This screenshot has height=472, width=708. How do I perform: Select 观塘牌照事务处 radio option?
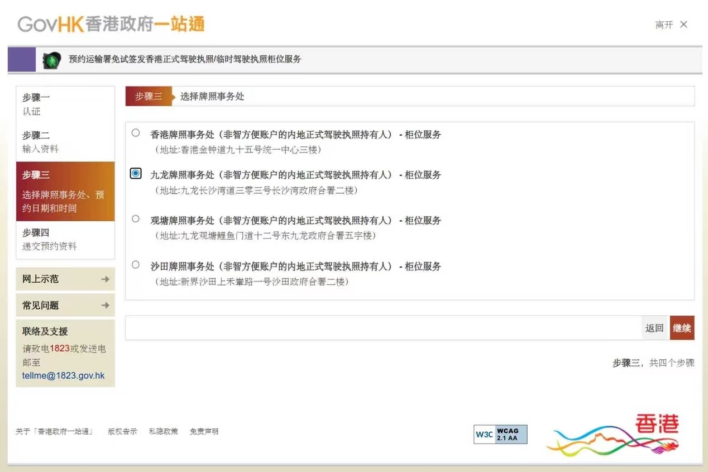click(135, 218)
